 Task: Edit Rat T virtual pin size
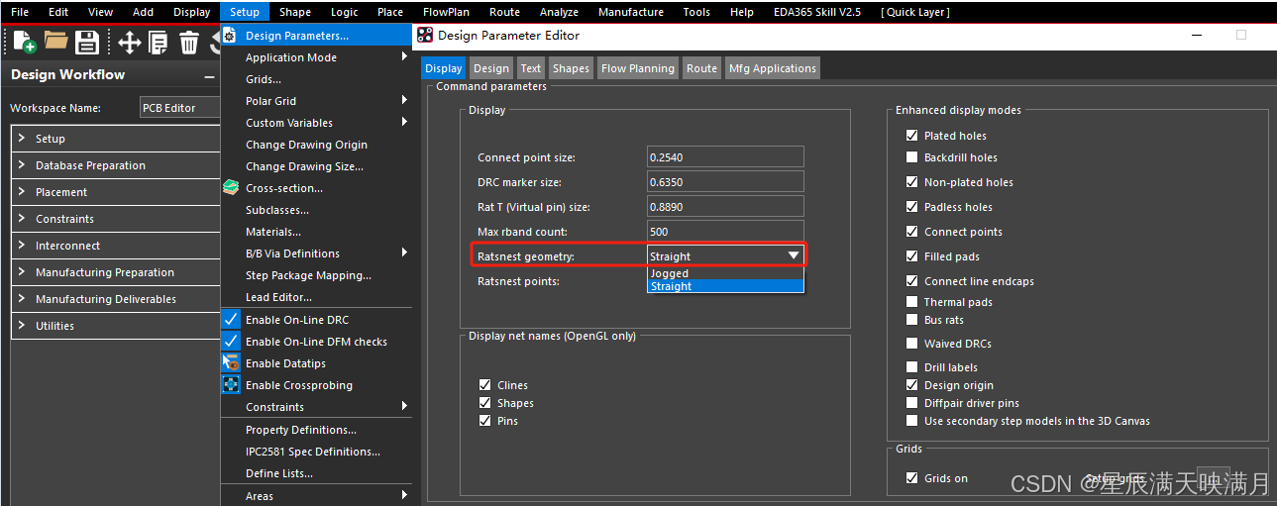725,207
